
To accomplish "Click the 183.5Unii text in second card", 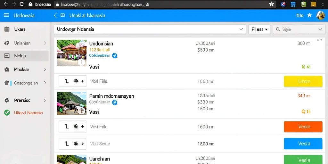I will (206, 95).
